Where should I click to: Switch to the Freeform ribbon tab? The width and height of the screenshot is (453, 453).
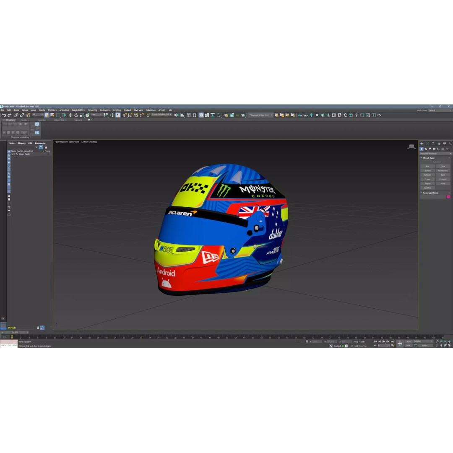tap(25, 120)
